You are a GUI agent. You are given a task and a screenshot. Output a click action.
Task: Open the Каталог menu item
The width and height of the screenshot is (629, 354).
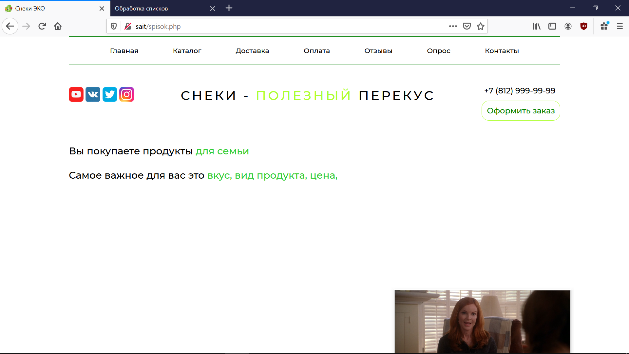tap(187, 51)
